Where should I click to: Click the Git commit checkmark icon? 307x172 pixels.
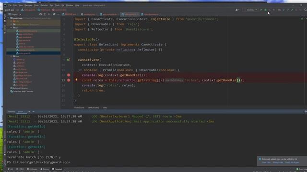pos(288,10)
